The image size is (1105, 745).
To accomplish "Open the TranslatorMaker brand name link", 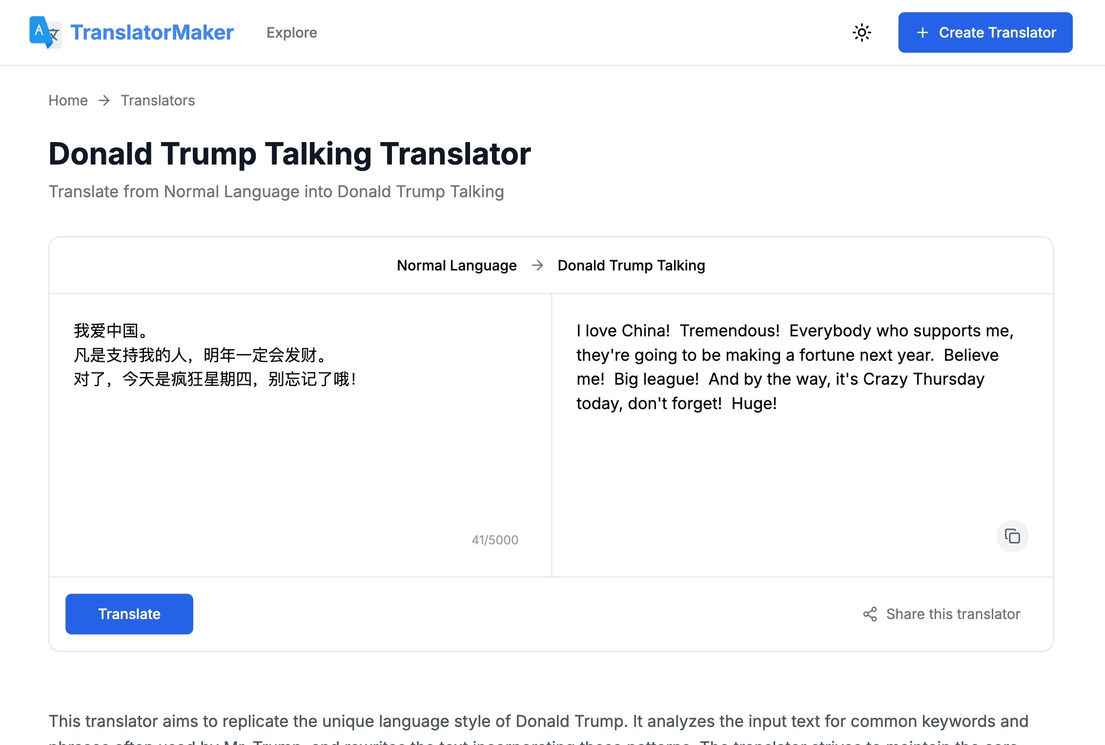I will click(152, 32).
